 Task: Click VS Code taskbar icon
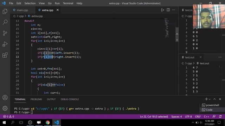[x=57, y=122]
